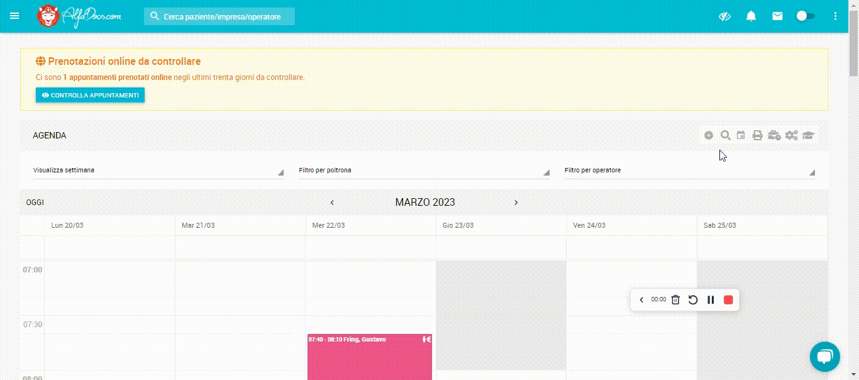
Task: Focus the patient search field
Action: (219, 16)
